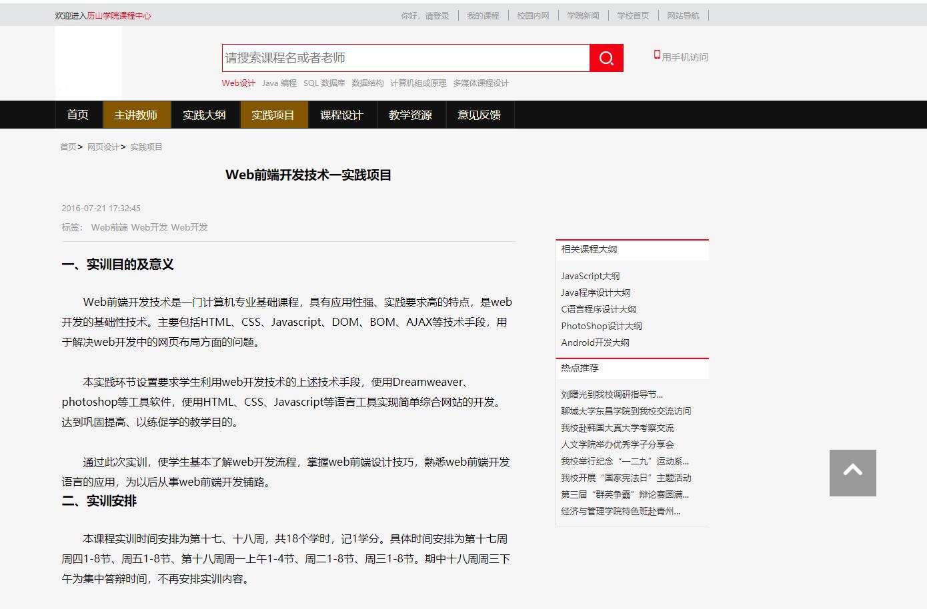Viewport: 927px width, 609px height.
Task: Open news item 我校赴韩国大真大学考察交流
Action: (617, 428)
